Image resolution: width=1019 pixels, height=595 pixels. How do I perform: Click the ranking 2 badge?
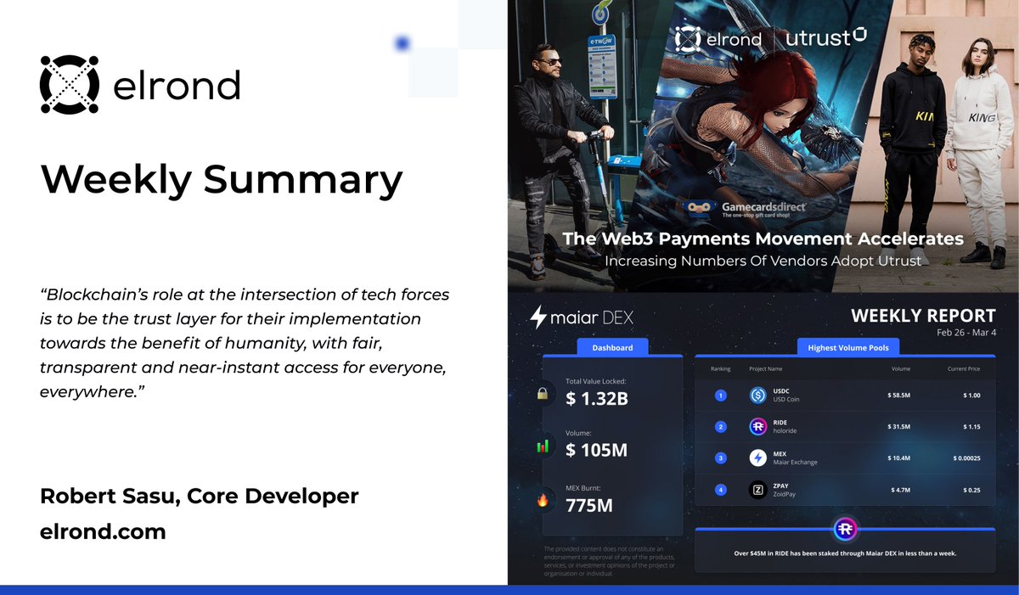coord(720,427)
